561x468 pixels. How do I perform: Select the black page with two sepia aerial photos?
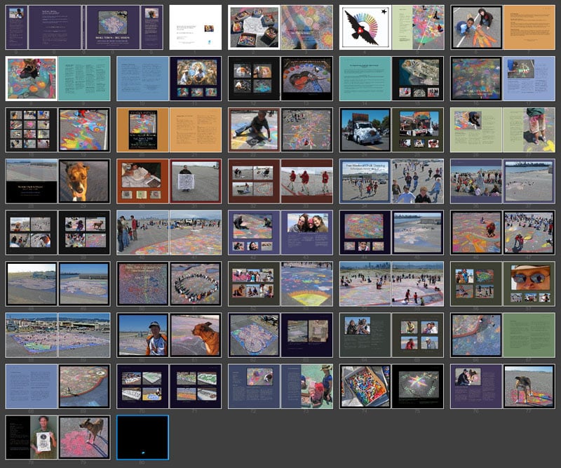pos(307,335)
